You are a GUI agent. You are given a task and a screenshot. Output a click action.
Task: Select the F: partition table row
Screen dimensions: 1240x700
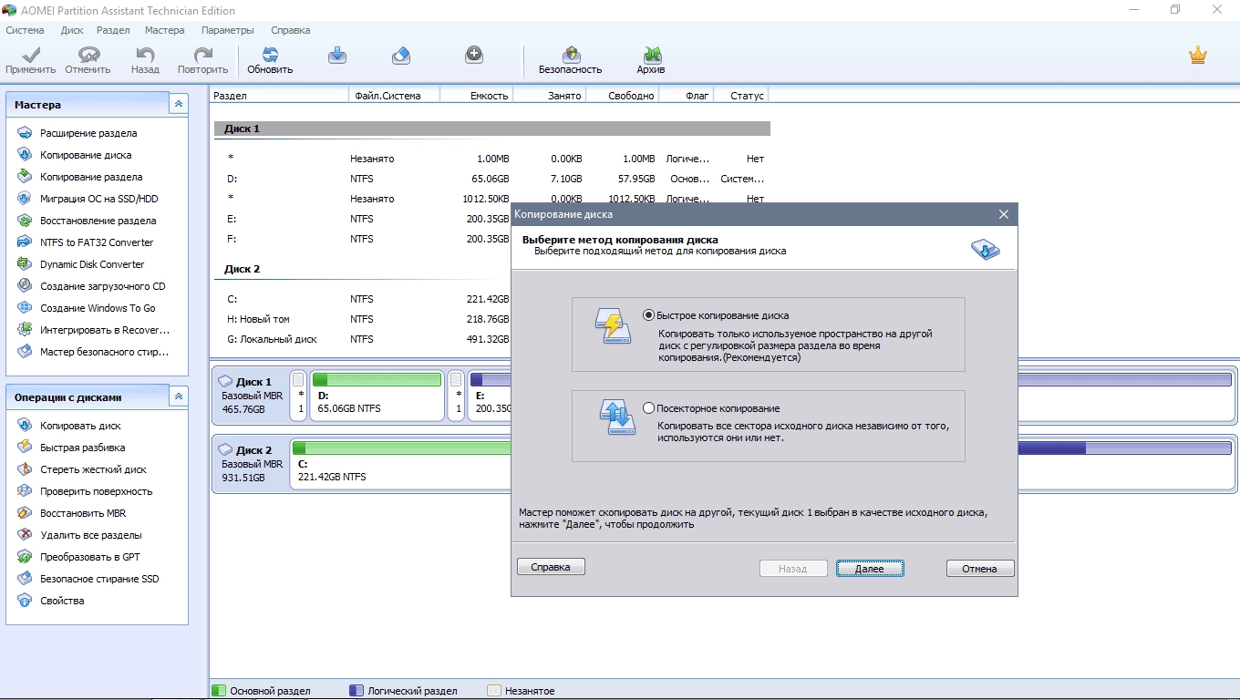362,239
